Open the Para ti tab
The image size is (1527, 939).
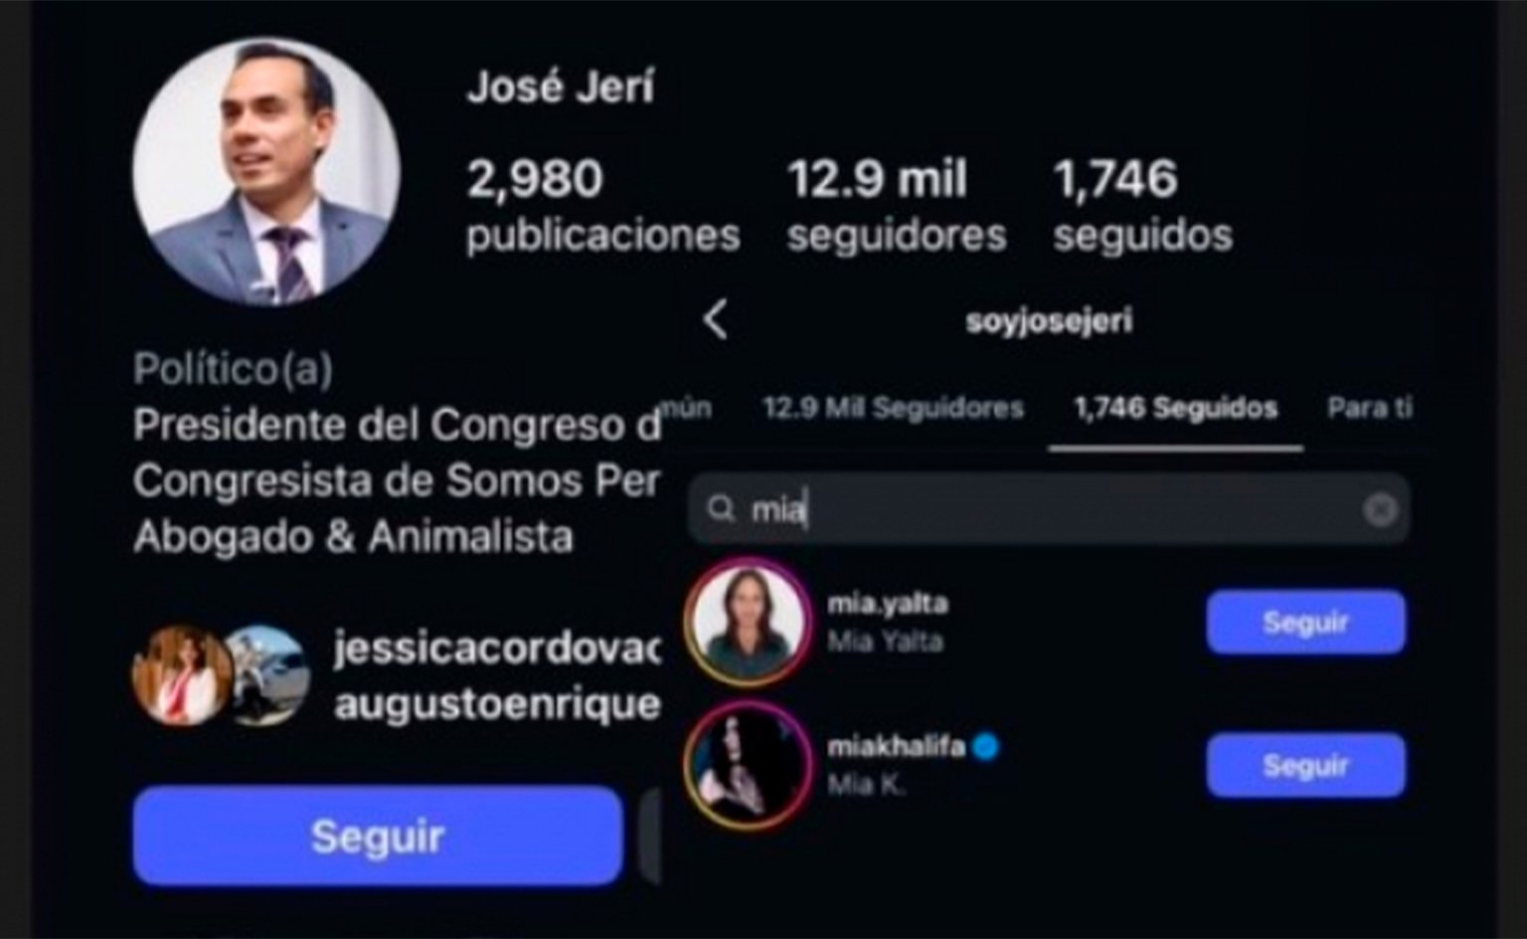[1369, 408]
